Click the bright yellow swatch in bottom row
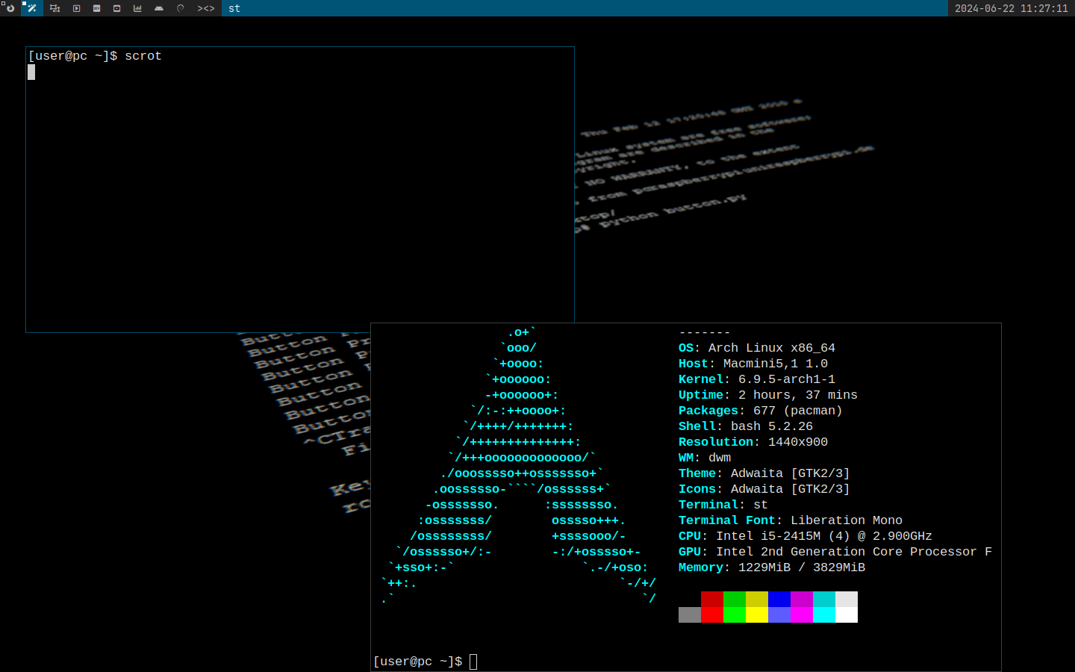This screenshot has width=1075, height=672. (757, 615)
